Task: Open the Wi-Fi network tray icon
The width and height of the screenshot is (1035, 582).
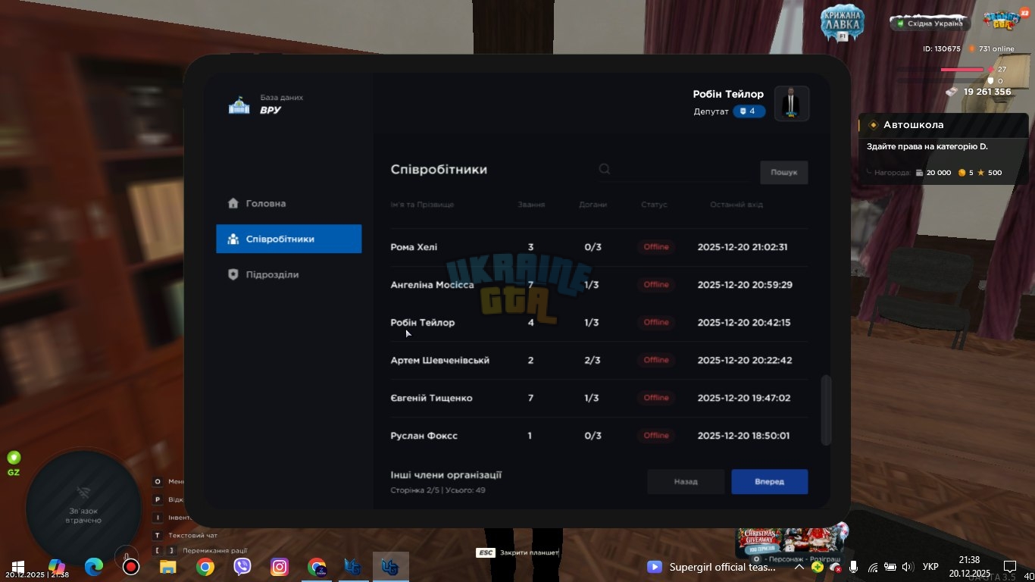Action: pyautogui.click(x=873, y=567)
